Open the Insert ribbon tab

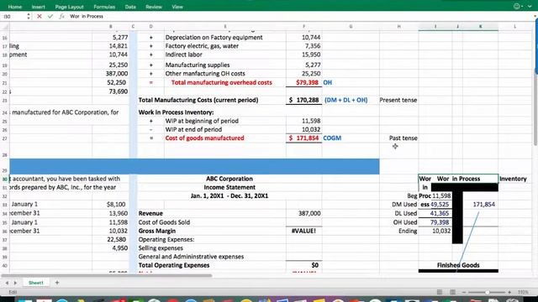click(x=38, y=7)
